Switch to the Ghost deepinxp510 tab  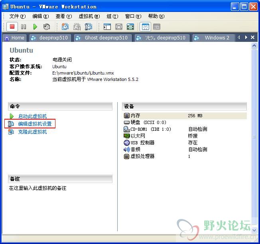click(x=103, y=38)
